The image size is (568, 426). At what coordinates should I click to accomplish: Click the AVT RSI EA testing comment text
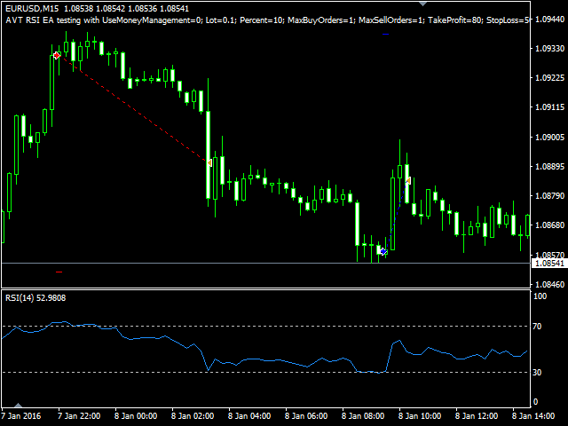pyautogui.click(x=267, y=20)
